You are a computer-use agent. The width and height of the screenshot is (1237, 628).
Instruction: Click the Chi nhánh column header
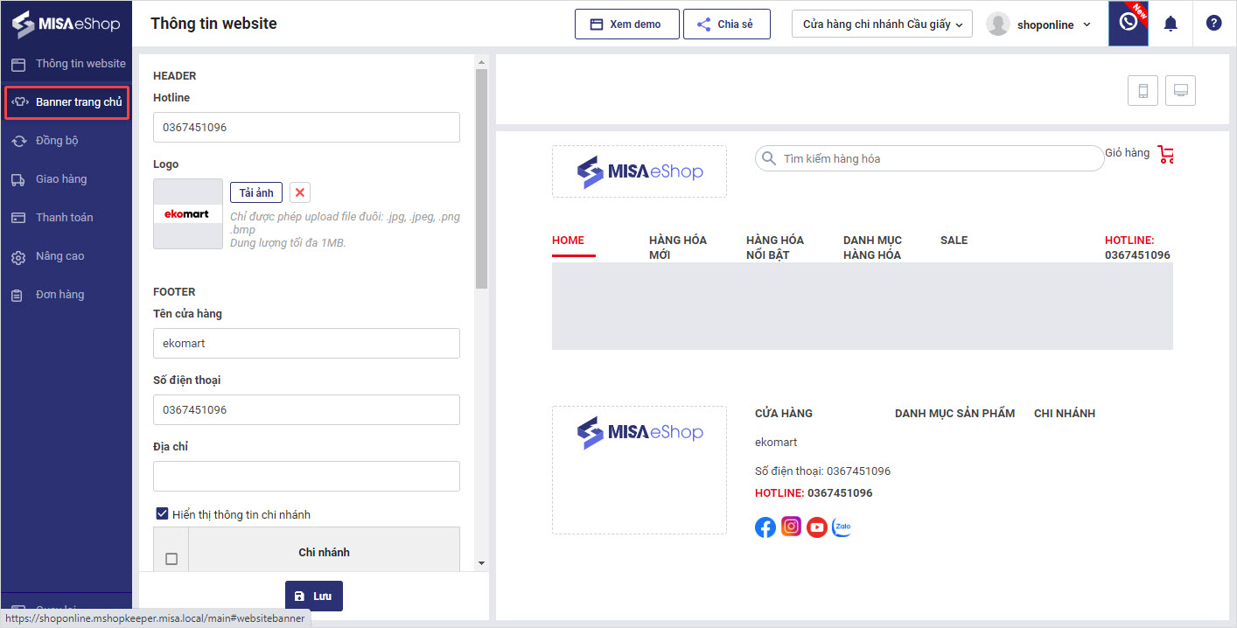[324, 552]
